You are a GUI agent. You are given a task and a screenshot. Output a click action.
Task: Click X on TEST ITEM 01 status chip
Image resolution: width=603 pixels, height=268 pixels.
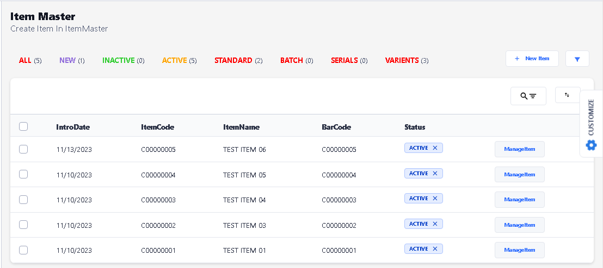point(435,249)
